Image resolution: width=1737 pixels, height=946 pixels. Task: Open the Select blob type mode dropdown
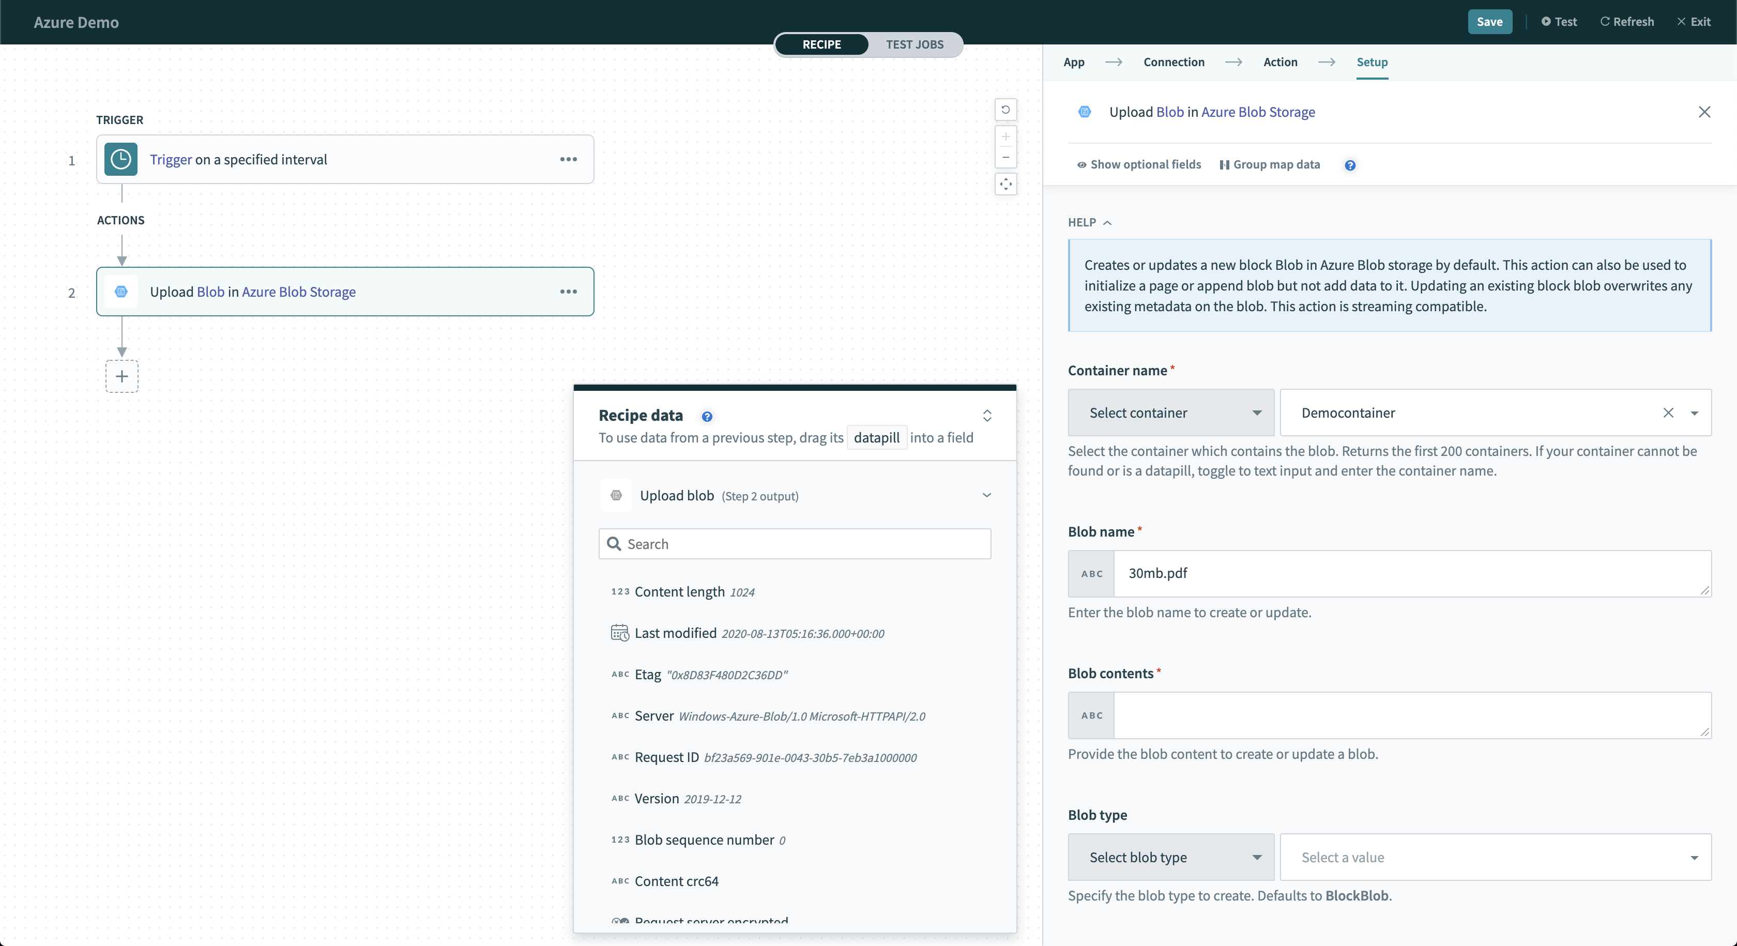(x=1170, y=857)
